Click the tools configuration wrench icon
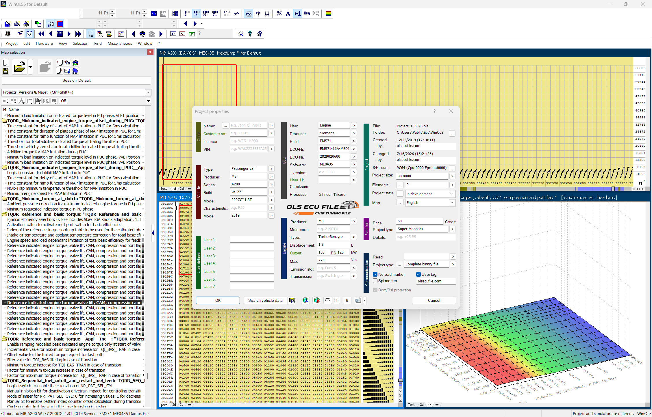This screenshot has height=417, width=652. [241, 34]
